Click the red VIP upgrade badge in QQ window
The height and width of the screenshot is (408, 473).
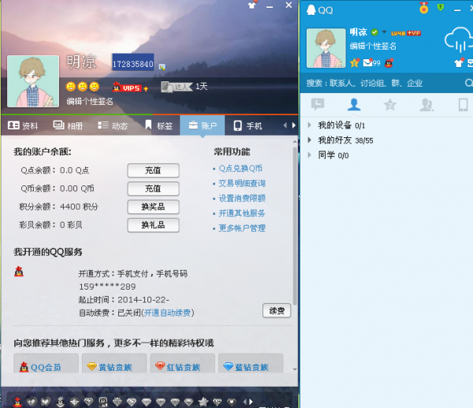[x=414, y=33]
